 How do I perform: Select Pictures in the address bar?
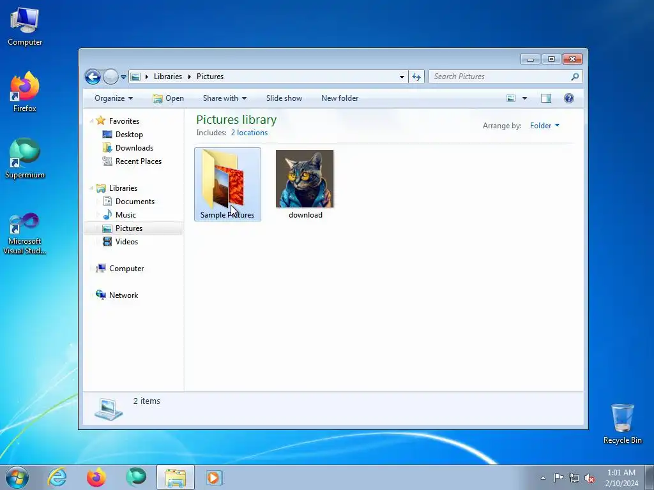click(209, 77)
